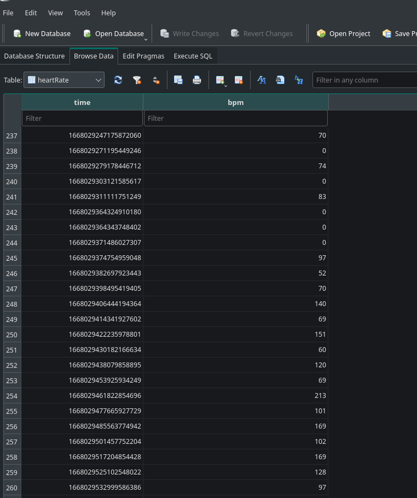Screen dimensions: 417x498
Task: Open the new record dropdown arrow
Action: 225,85
